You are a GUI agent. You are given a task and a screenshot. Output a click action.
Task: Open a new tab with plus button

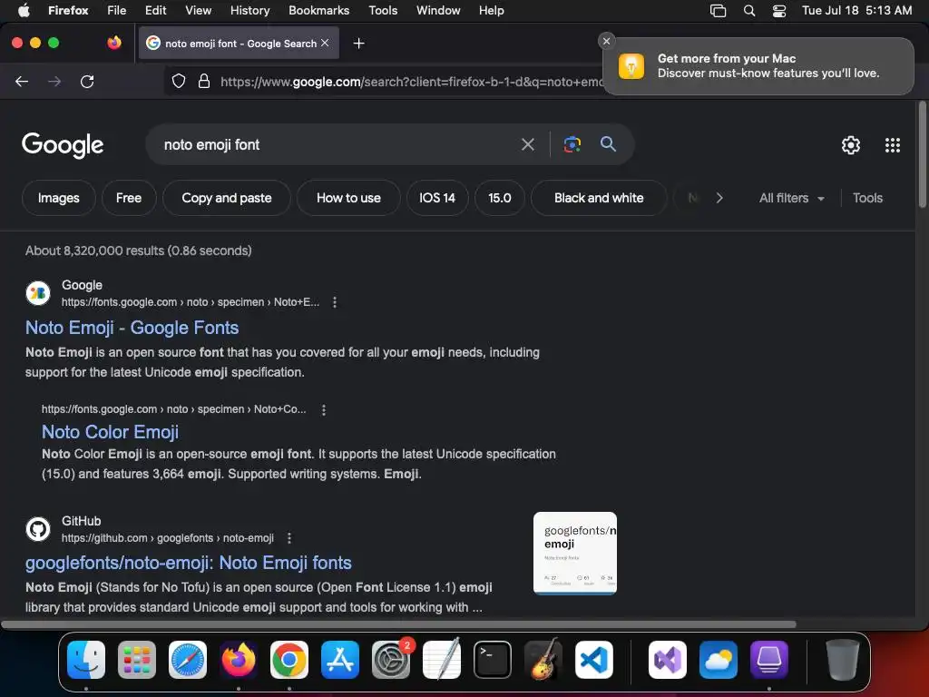point(358,44)
